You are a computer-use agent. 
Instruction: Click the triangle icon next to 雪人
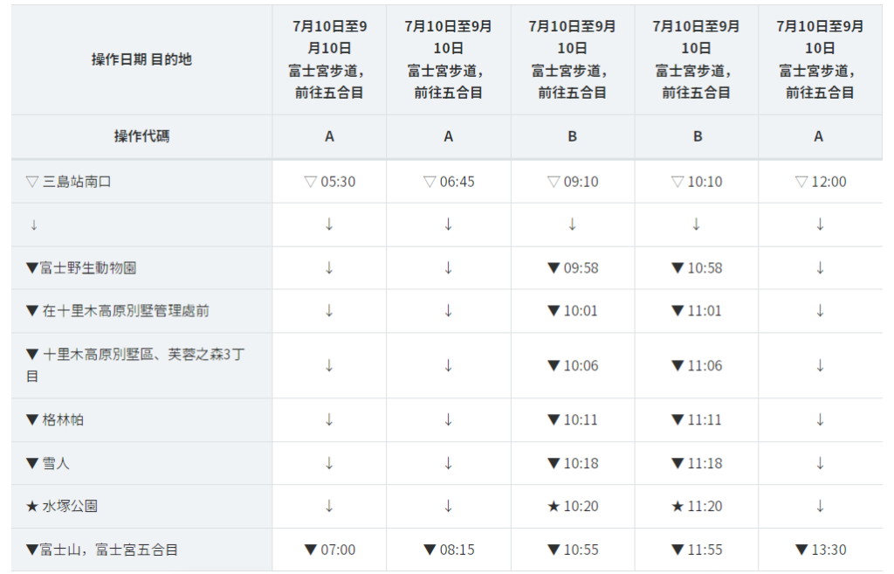[x=32, y=463]
